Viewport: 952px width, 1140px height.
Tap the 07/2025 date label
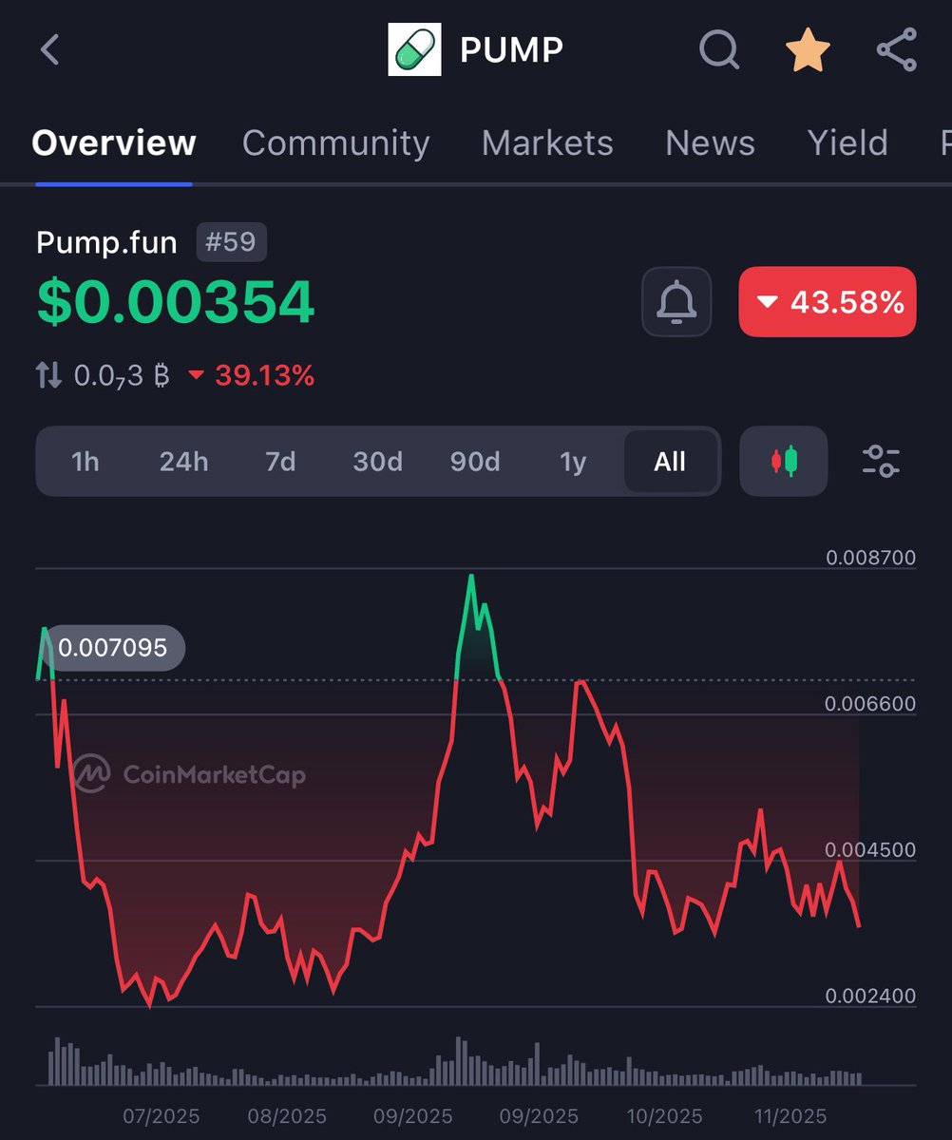162,1116
